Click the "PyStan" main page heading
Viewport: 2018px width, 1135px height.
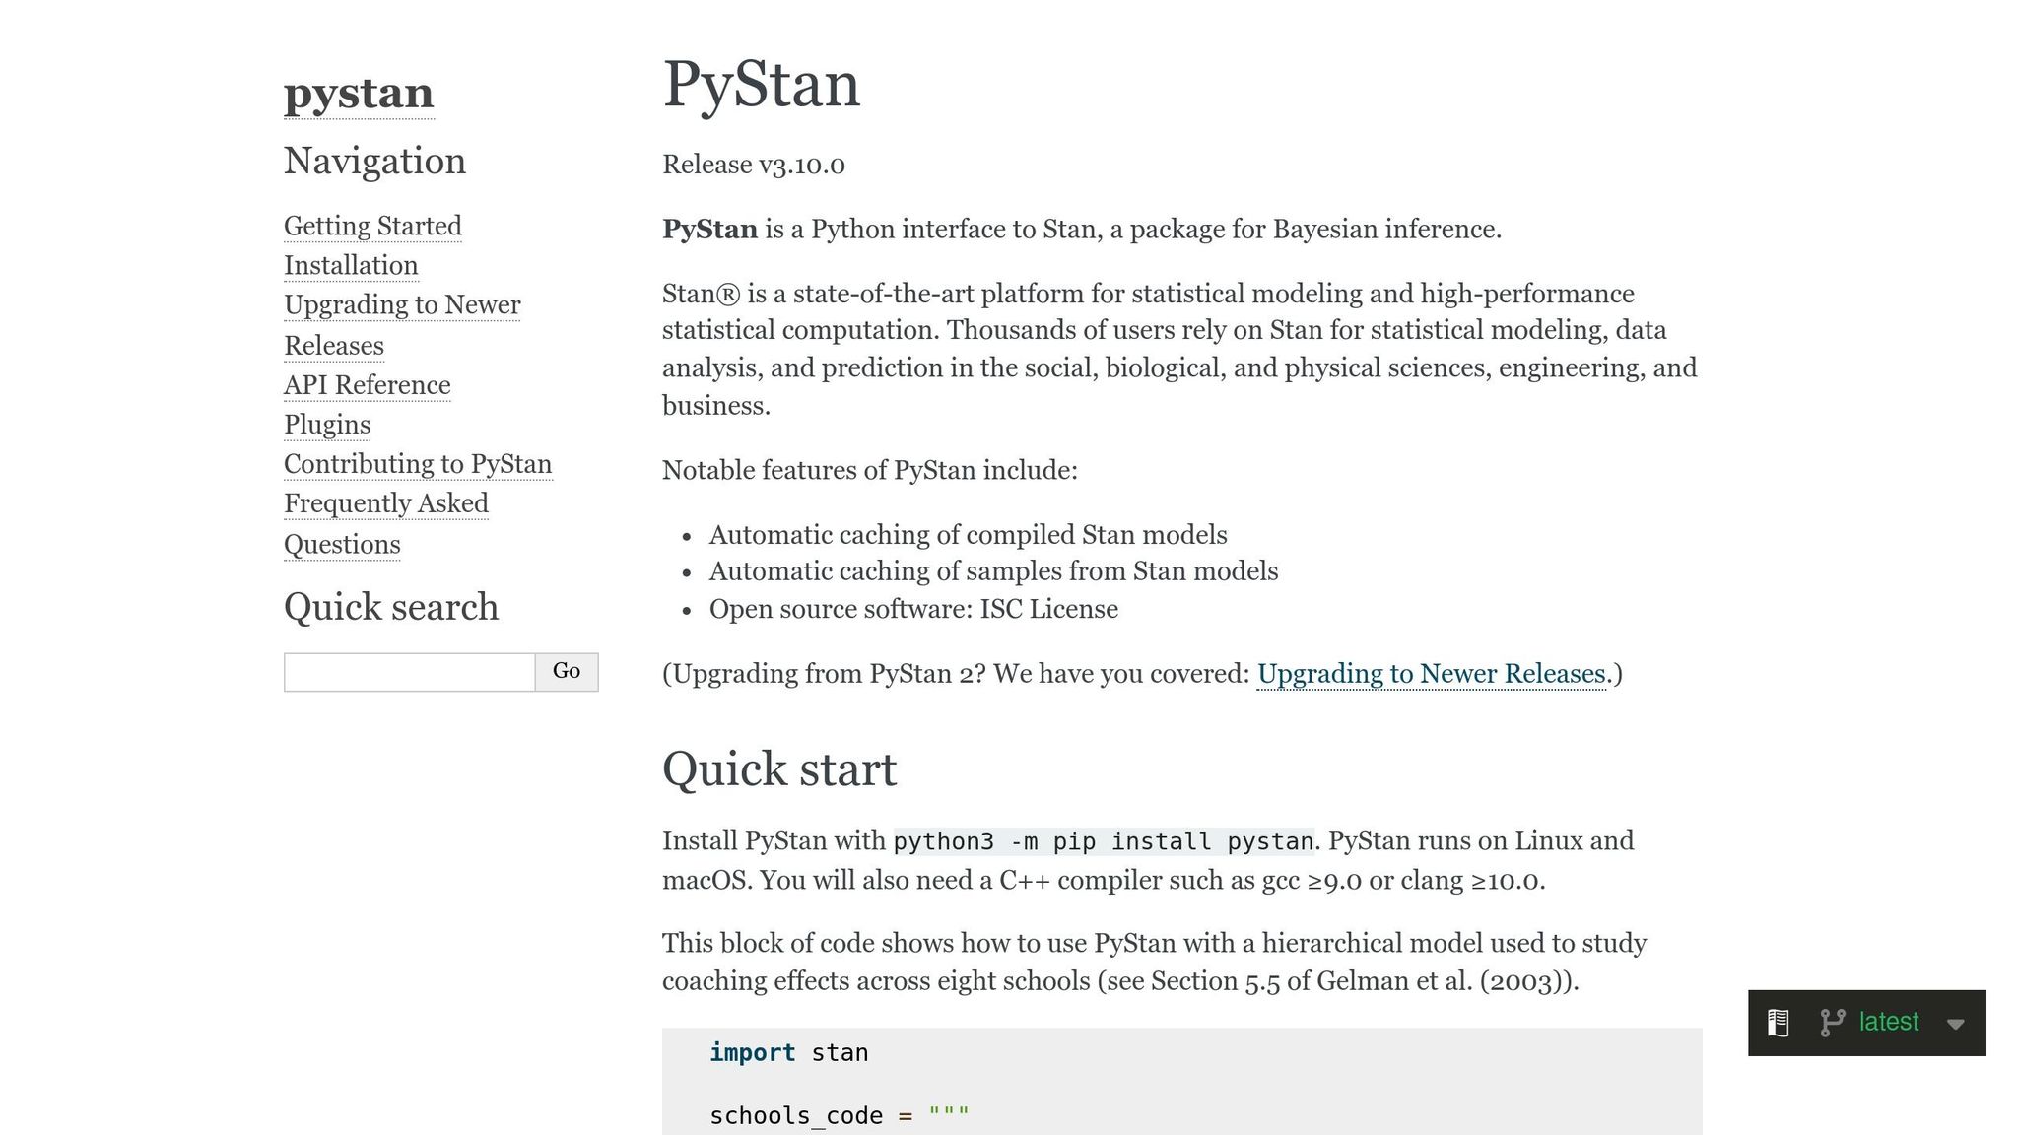point(762,85)
